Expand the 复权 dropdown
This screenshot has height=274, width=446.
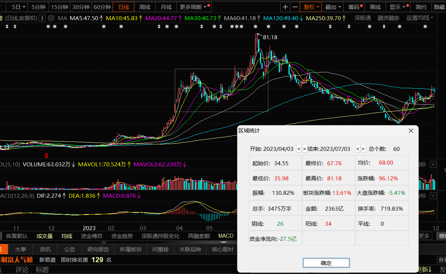311,7
